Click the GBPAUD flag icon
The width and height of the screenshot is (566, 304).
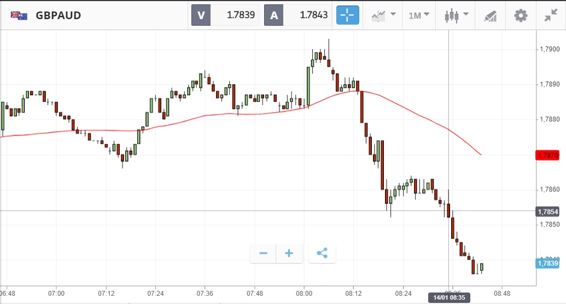coord(19,15)
